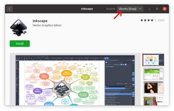Close the window with the orange X

tap(164, 9)
